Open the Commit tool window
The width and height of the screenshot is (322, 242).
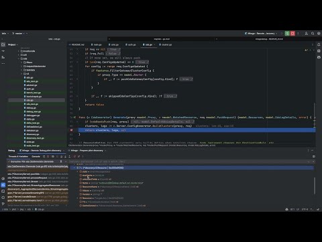(x=3, y=51)
